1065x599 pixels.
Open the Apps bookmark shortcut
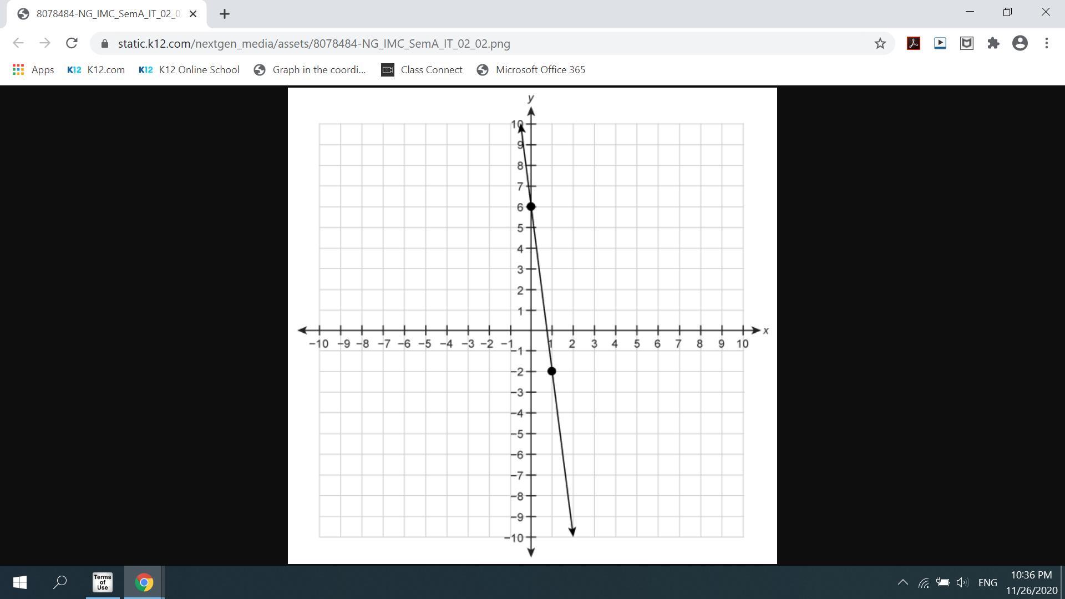pyautogui.click(x=33, y=70)
